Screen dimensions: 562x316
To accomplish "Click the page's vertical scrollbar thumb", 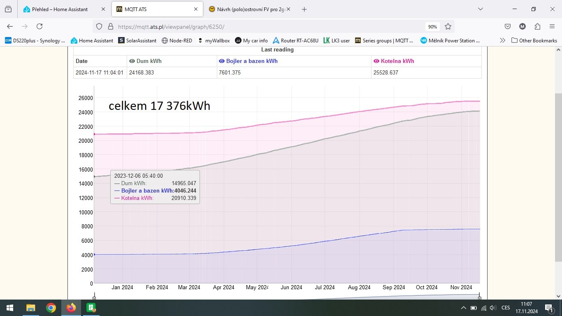I will pos(558,177).
